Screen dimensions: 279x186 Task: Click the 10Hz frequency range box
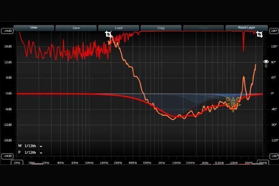coord(17,163)
